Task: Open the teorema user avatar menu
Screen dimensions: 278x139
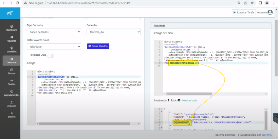Action: (x=270, y=12)
